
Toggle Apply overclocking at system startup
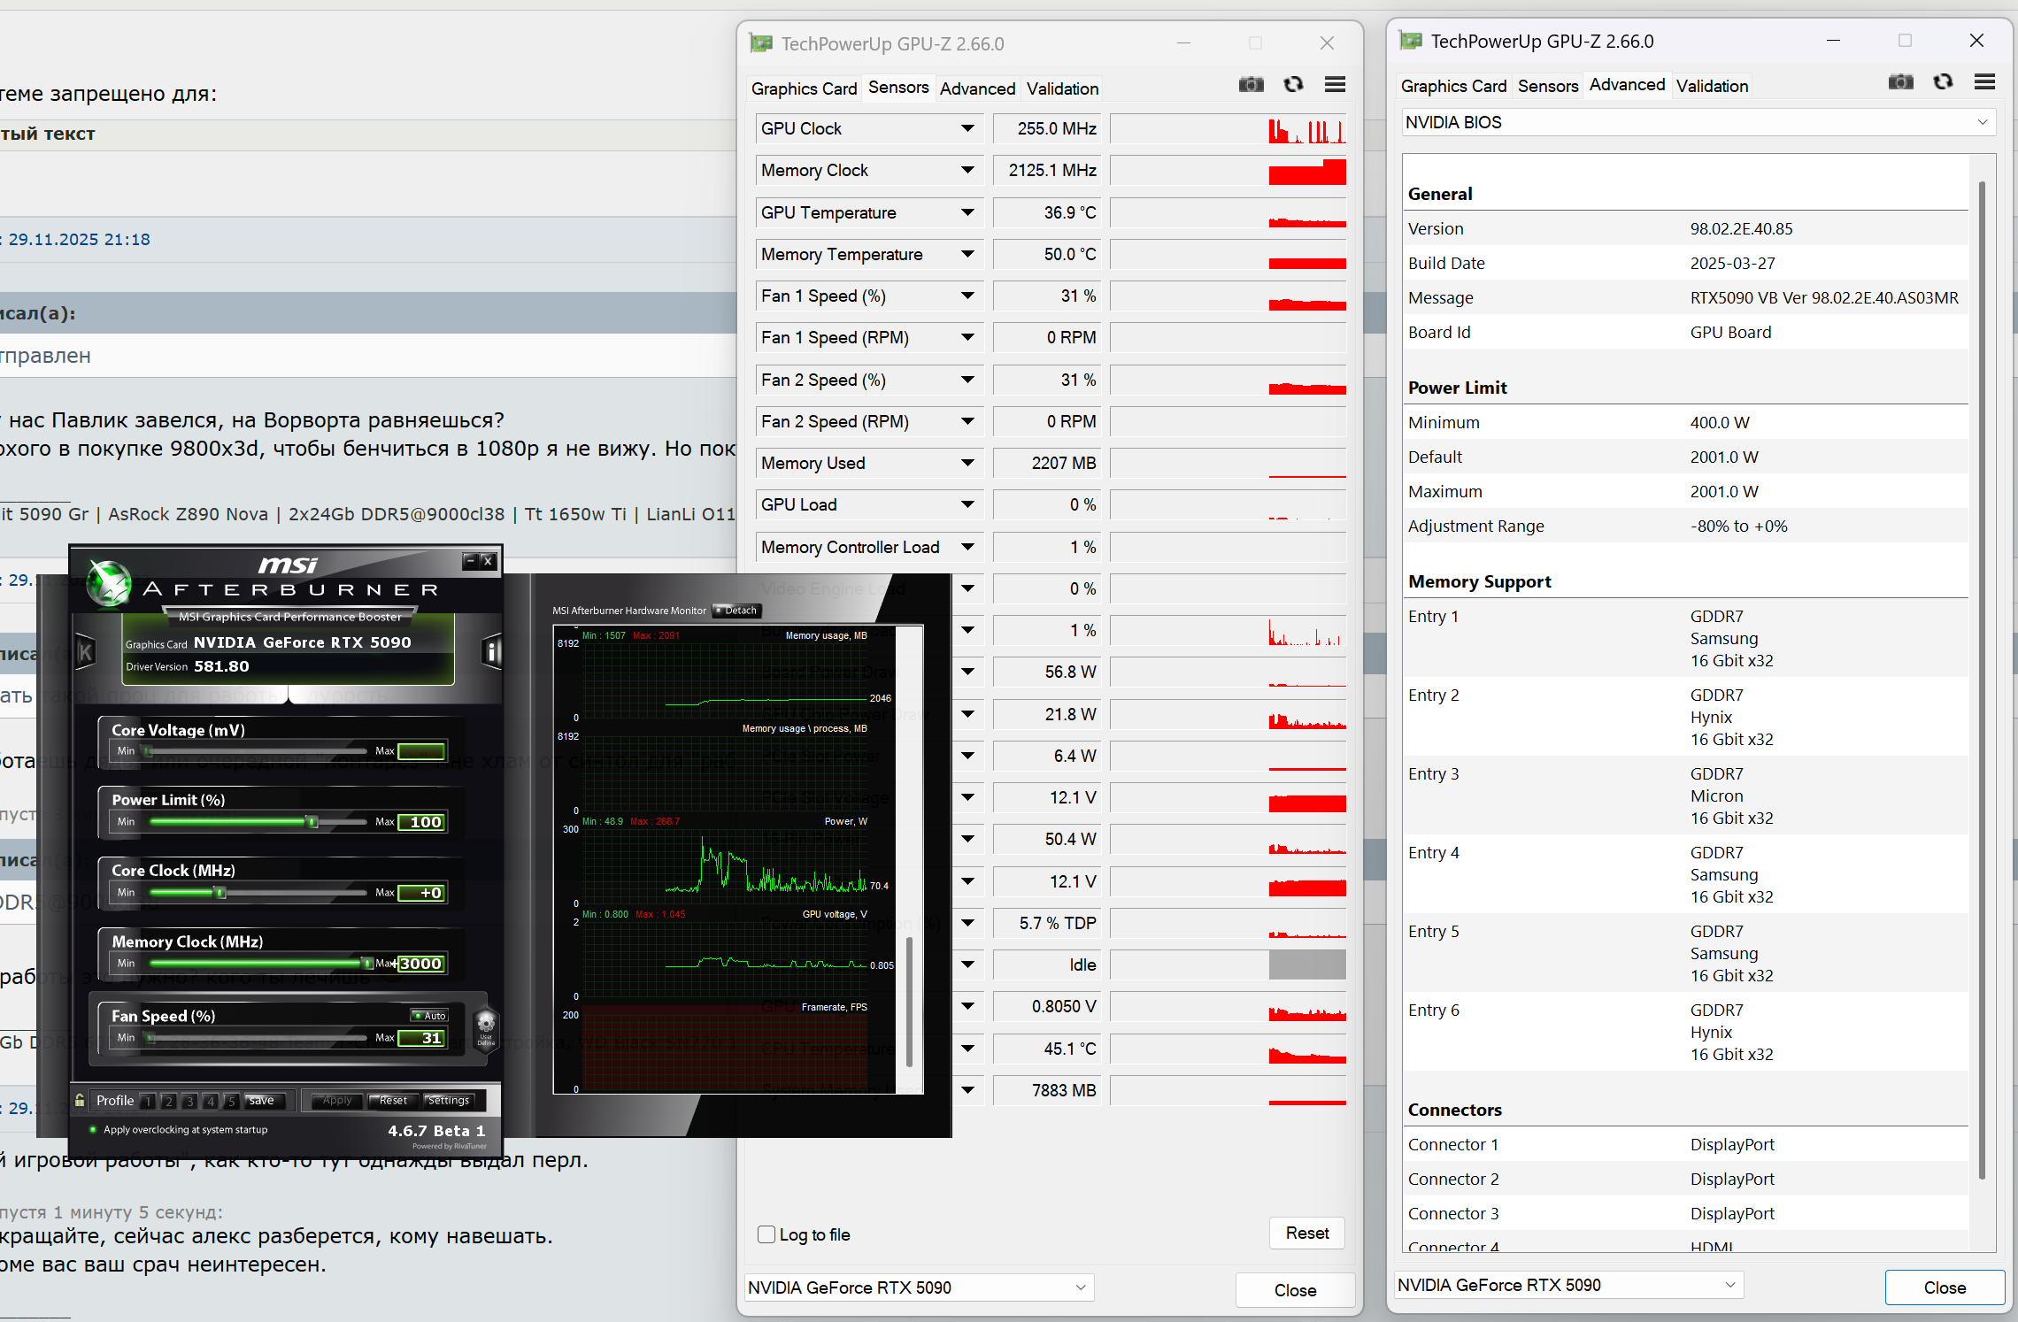coord(93,1130)
